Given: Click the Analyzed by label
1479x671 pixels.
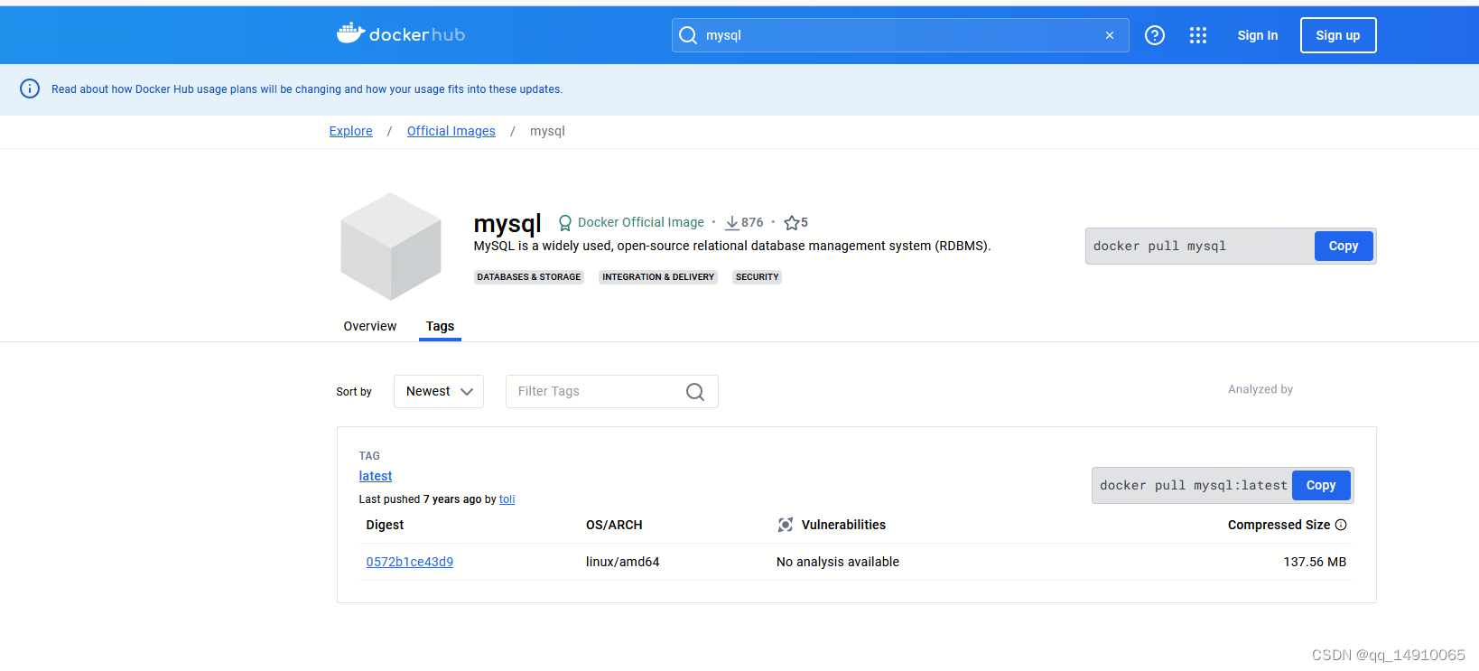Looking at the screenshot, I should 1260,389.
